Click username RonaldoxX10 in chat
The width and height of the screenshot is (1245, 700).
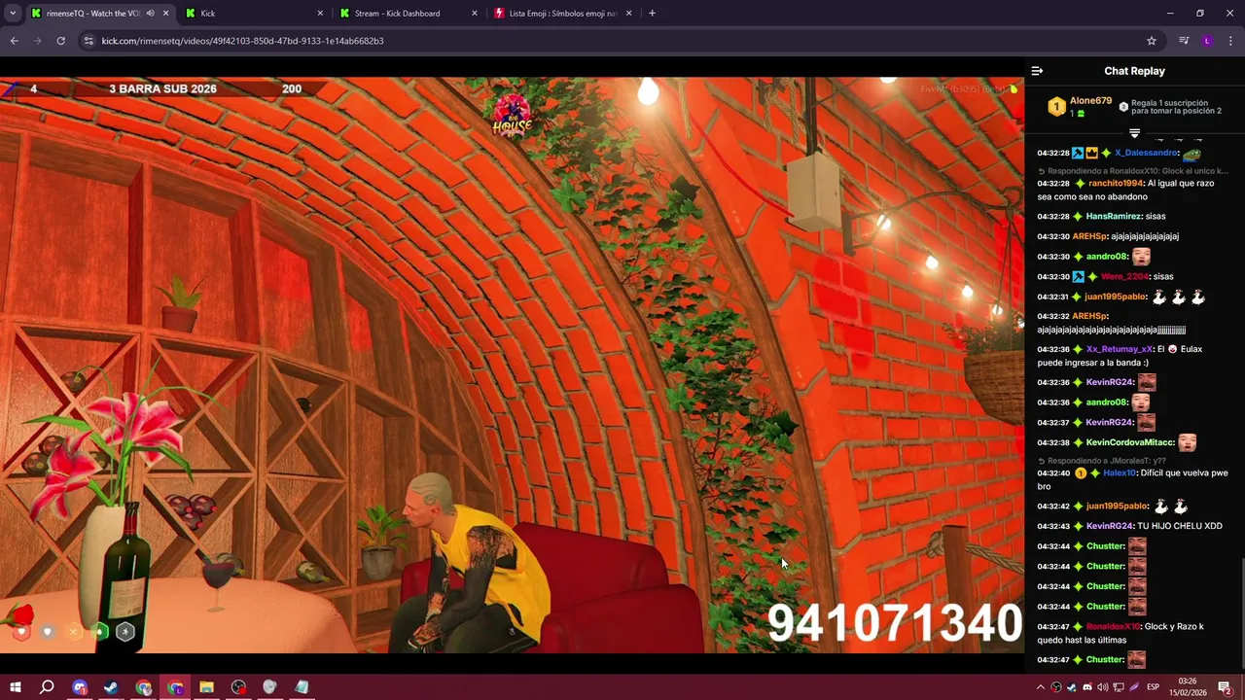tap(1113, 626)
